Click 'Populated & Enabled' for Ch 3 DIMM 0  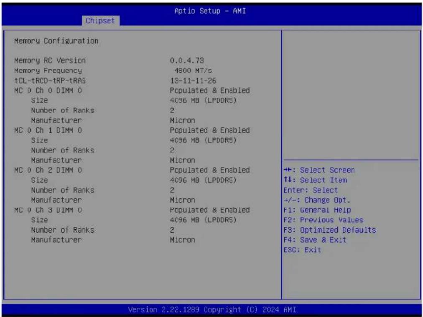pyautogui.click(x=210, y=210)
